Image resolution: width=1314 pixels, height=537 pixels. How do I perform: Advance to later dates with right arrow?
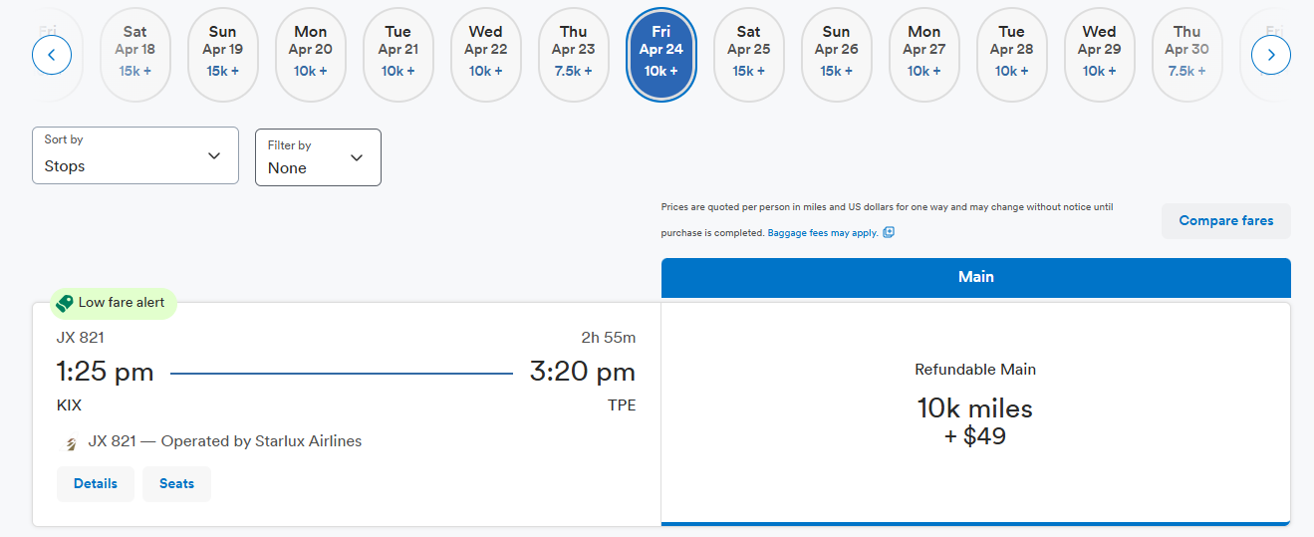[x=1271, y=55]
